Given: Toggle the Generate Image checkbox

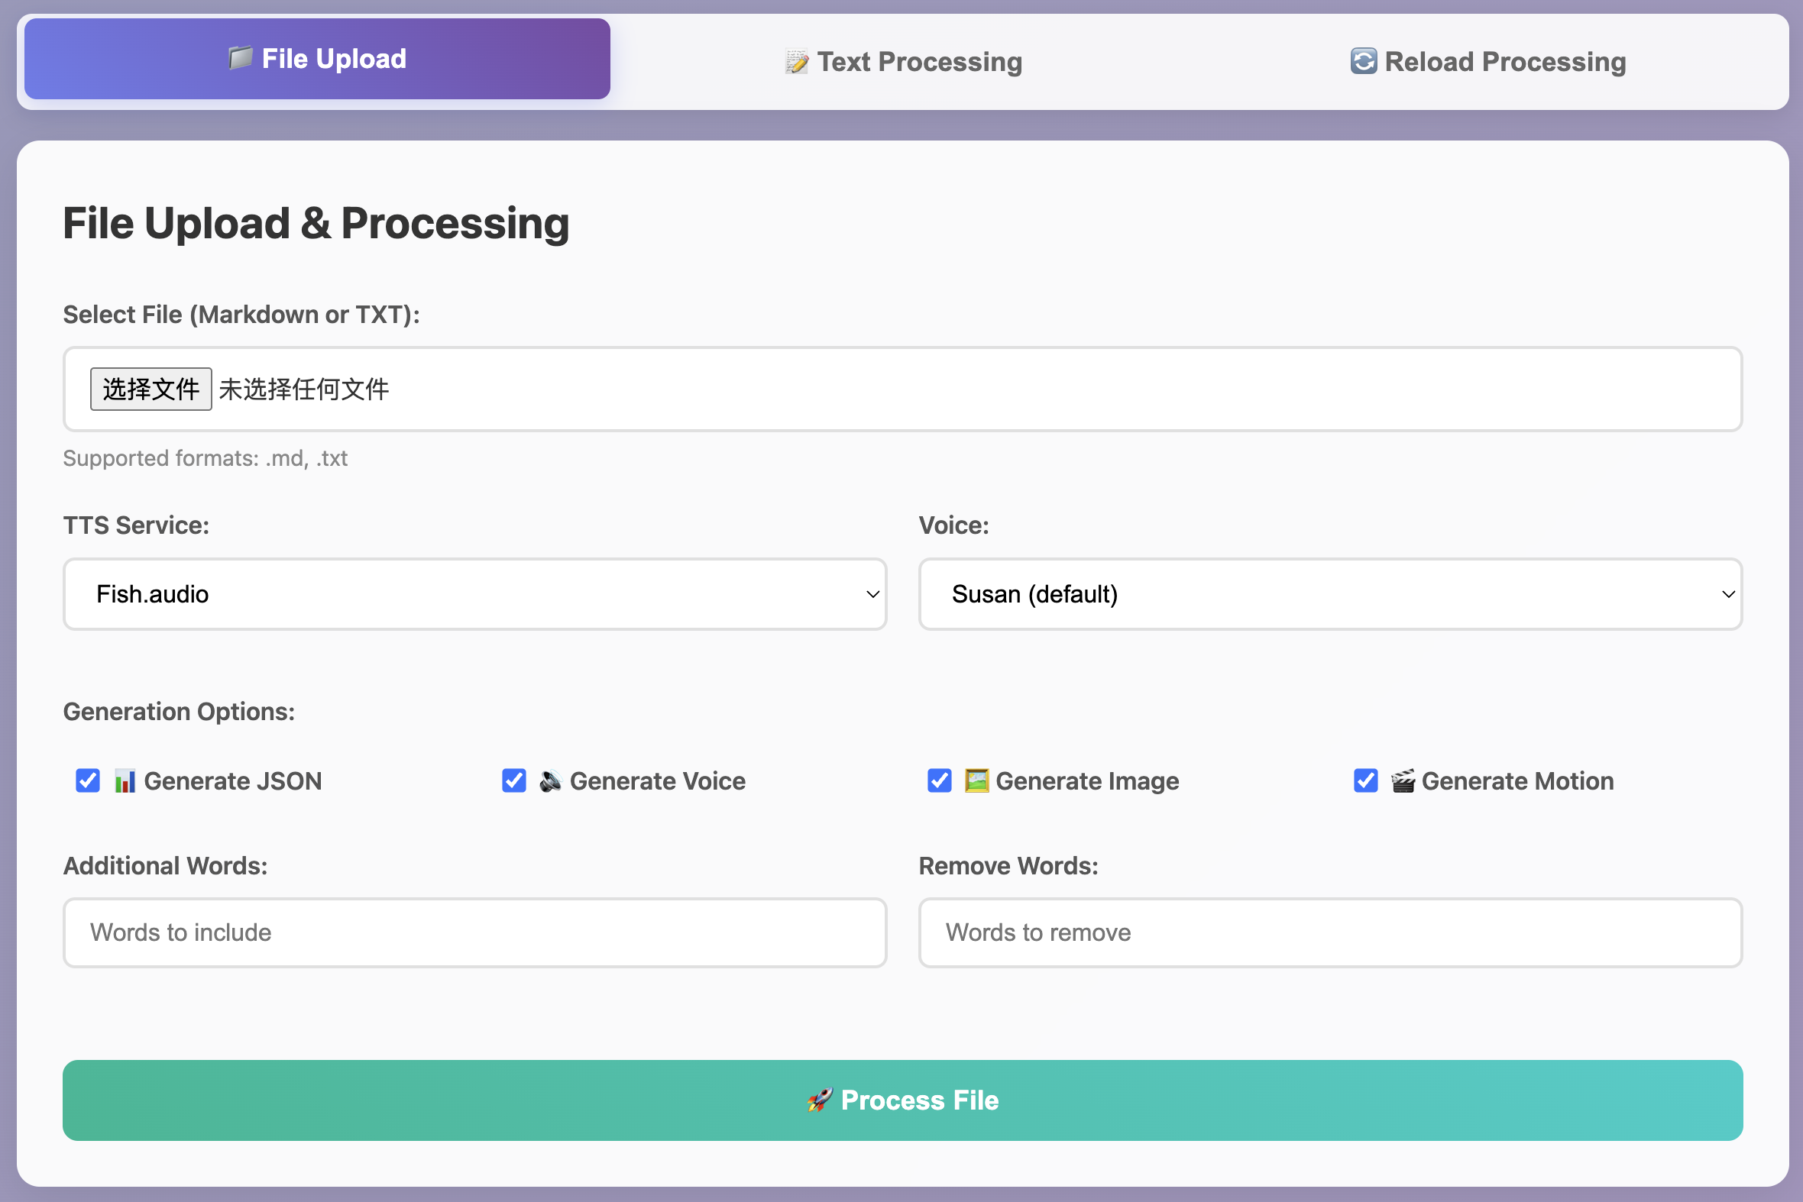Looking at the screenshot, I should (940, 781).
